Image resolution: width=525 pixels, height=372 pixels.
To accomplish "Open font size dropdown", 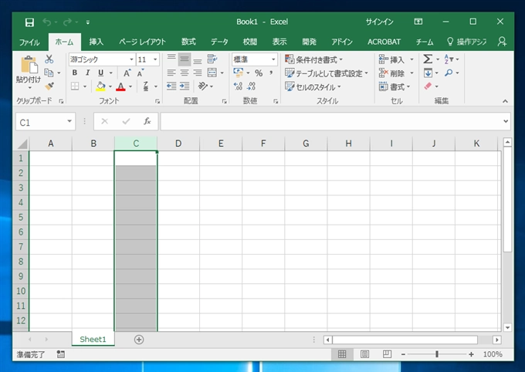I will click(155, 59).
